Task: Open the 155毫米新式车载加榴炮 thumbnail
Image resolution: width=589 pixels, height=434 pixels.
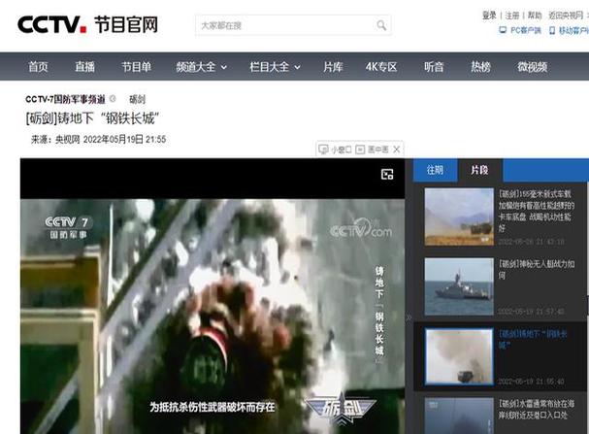Action: 459,217
